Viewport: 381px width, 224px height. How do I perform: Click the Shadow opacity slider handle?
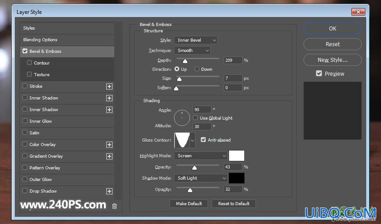tap(190, 190)
